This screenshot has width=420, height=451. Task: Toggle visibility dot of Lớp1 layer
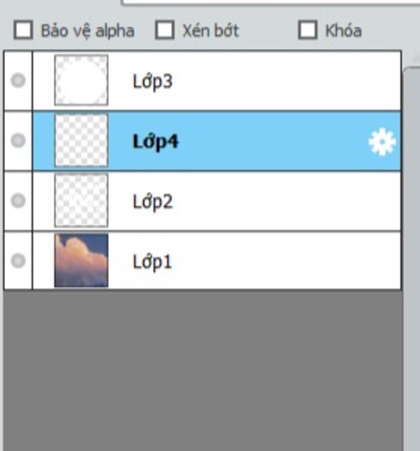(x=18, y=261)
